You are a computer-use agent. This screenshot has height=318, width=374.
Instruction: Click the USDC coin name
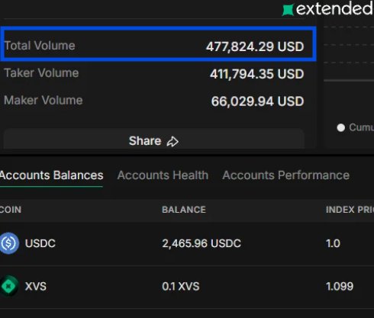point(40,243)
